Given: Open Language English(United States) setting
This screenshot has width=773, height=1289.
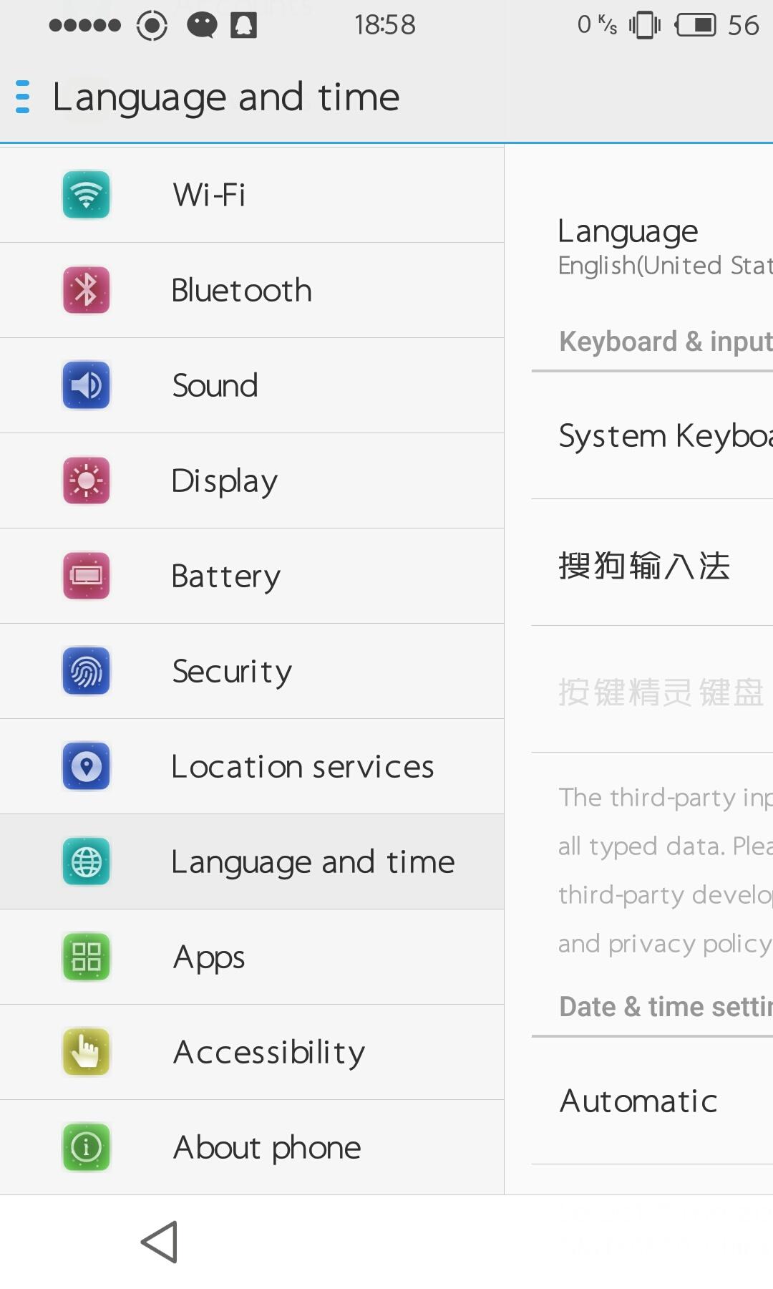Looking at the screenshot, I should click(652, 246).
